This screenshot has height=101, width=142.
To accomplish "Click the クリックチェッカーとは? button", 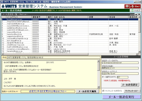I will pyautogui.click(x=132, y=91).
